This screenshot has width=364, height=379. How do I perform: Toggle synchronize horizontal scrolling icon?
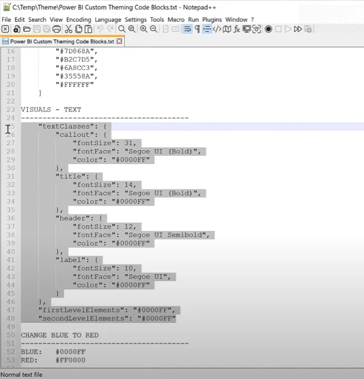coord(175,29)
